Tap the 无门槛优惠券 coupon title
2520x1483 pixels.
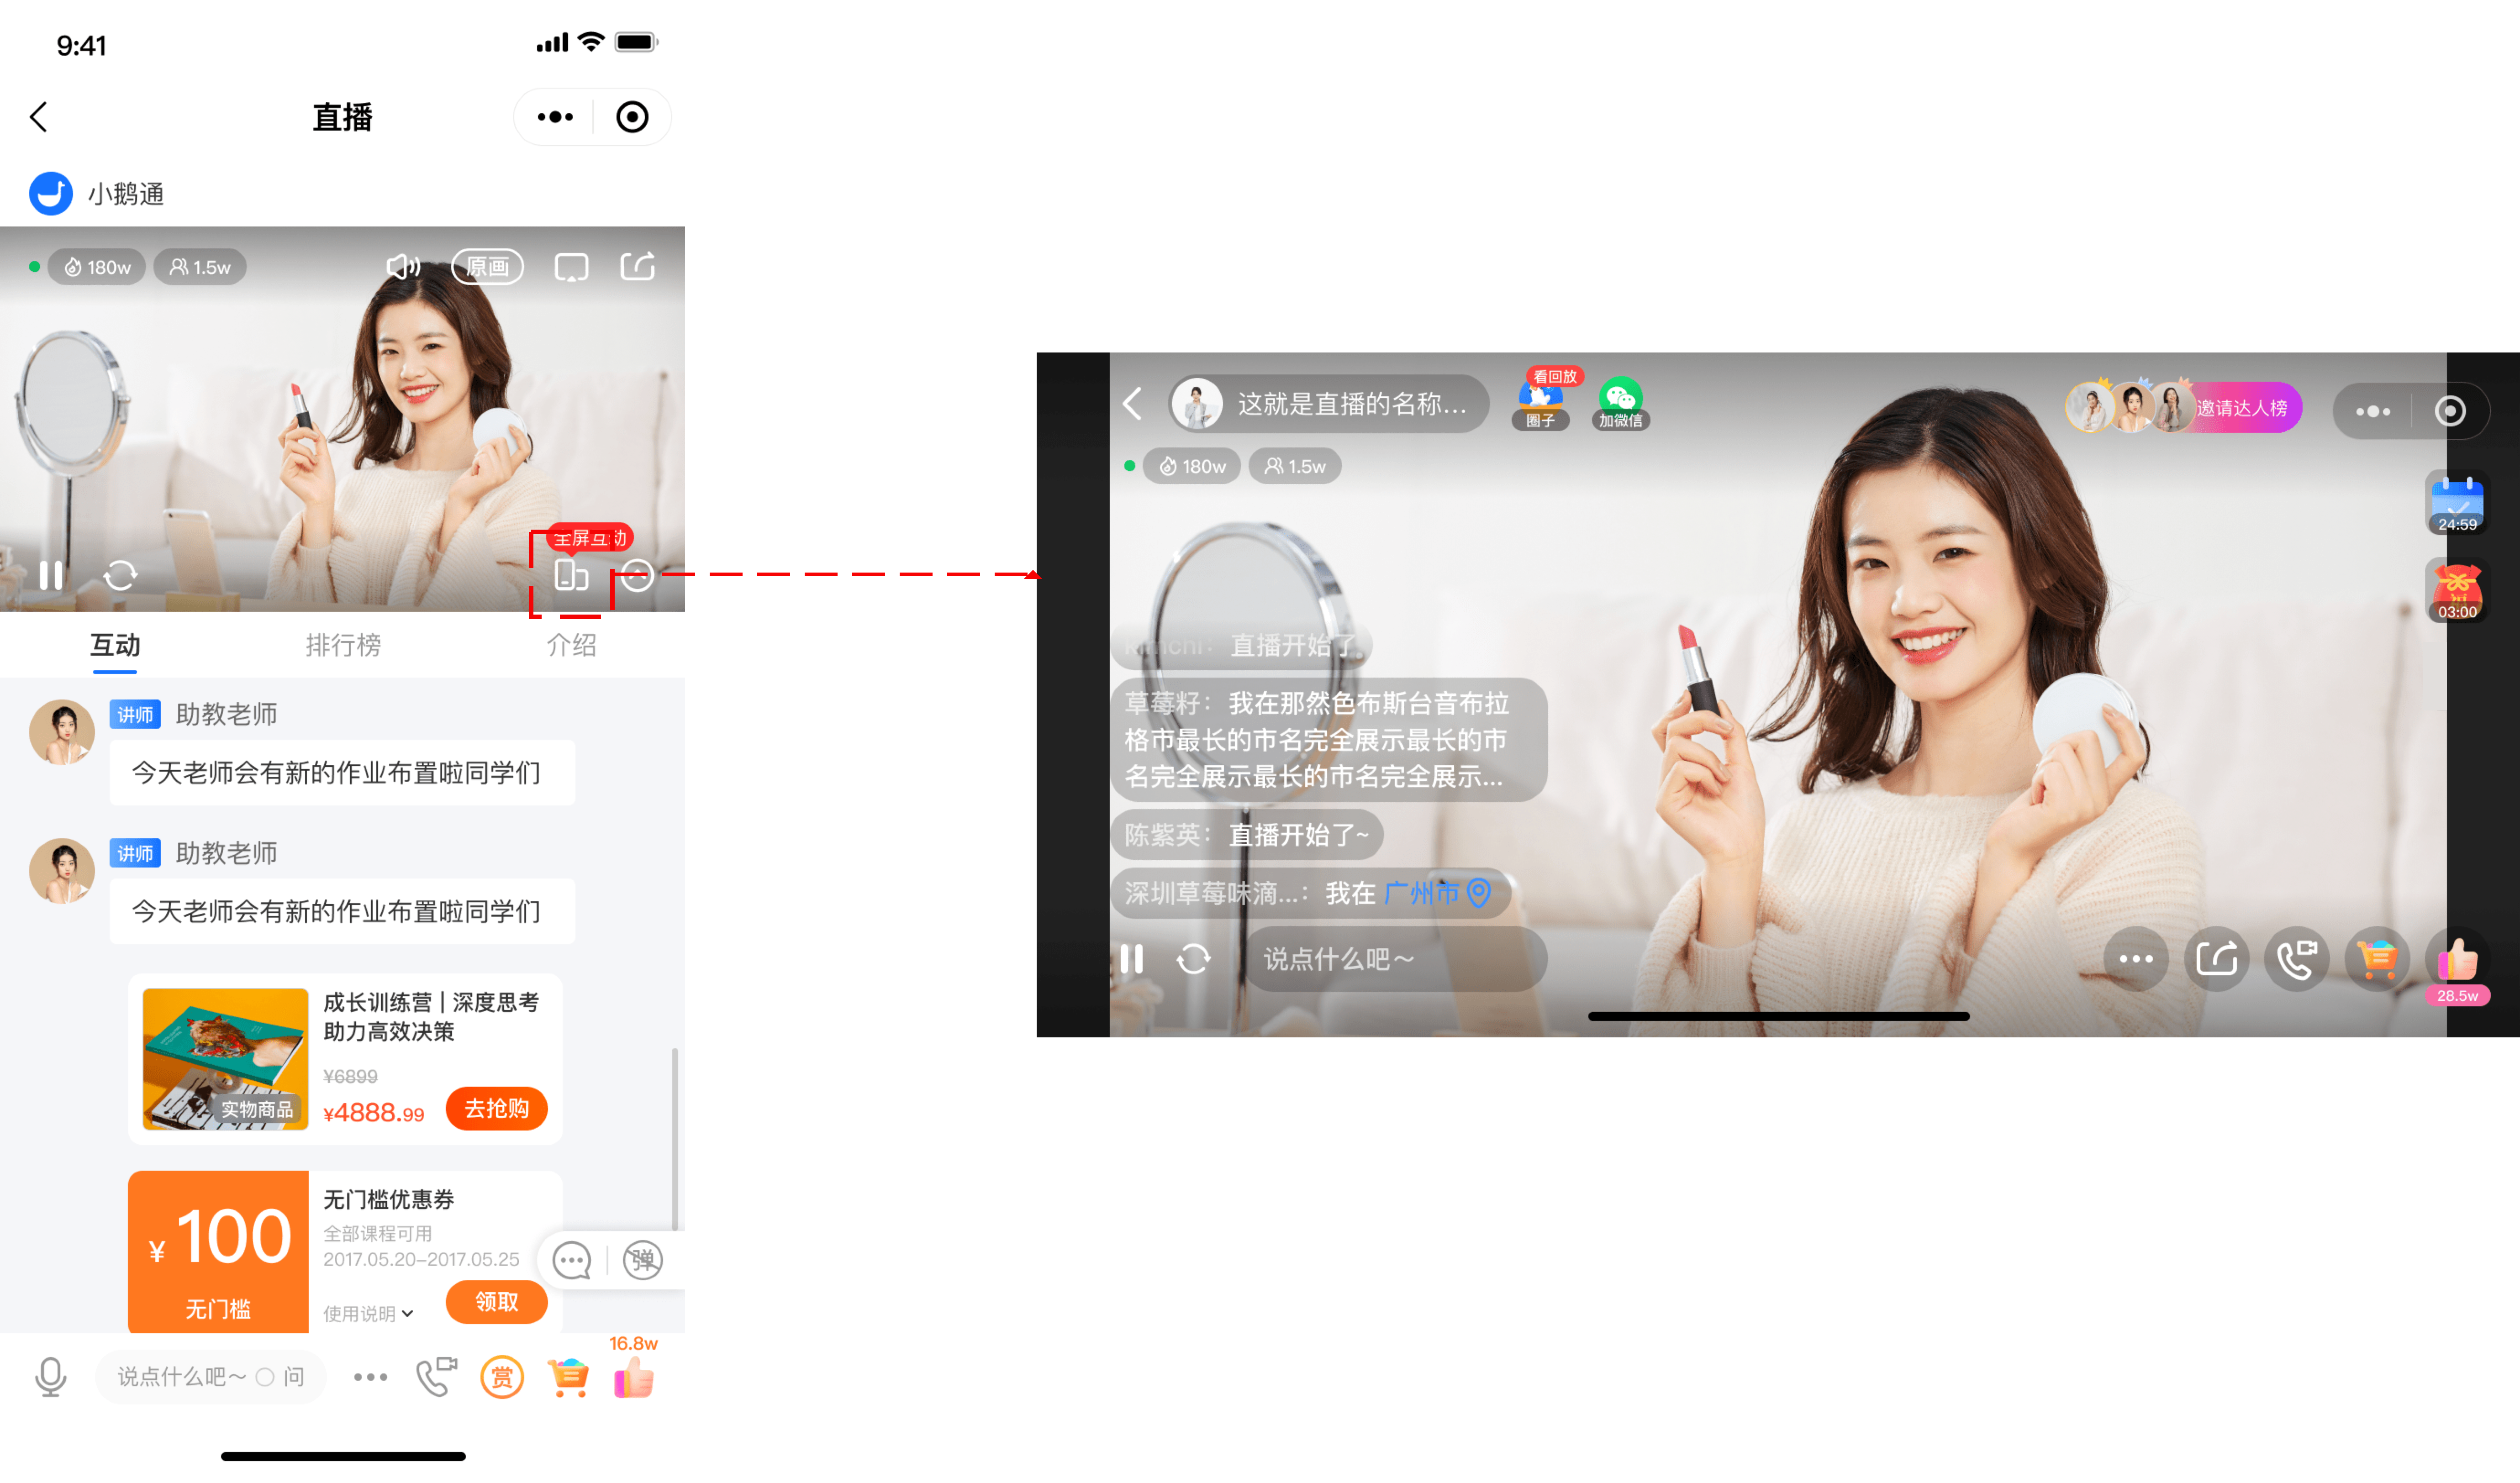point(389,1199)
